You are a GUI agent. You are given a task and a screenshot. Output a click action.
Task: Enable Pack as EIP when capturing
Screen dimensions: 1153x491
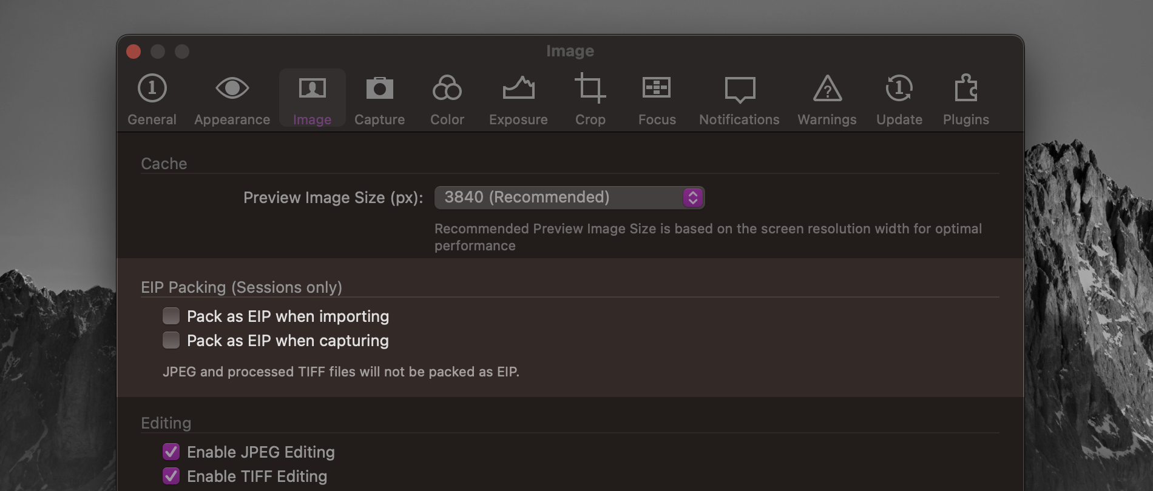coord(171,340)
